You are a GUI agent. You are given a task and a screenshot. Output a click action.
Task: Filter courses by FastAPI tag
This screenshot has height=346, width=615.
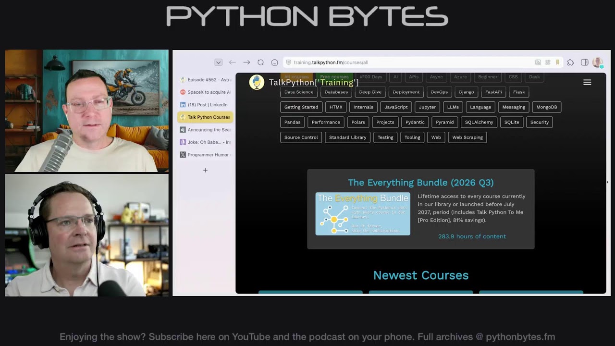click(493, 92)
